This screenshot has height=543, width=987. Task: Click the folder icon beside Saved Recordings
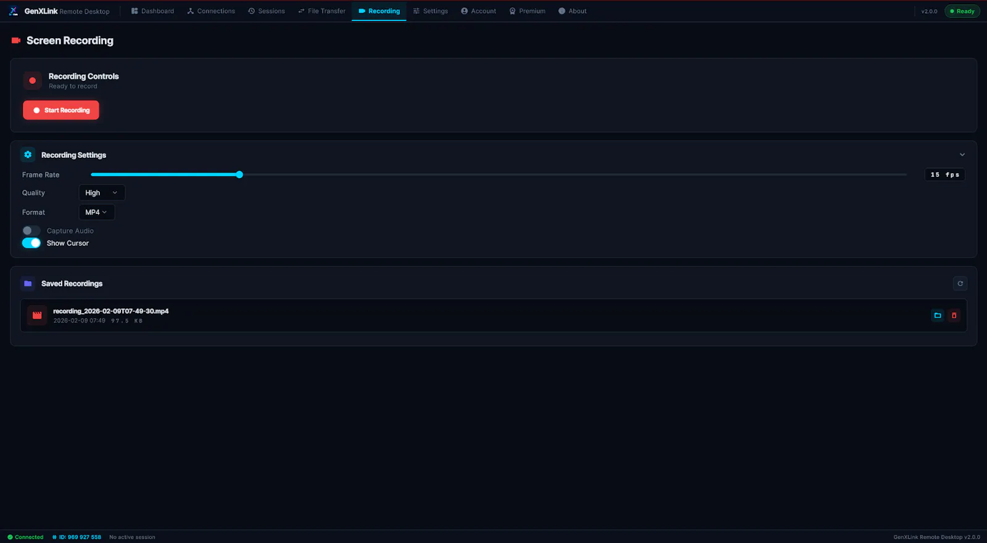[28, 284]
